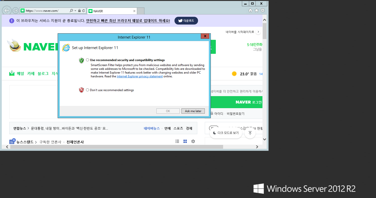Viewport: 376px width, 198px height.
Task: Click the green shield recommended icon
Action: coord(81,60)
